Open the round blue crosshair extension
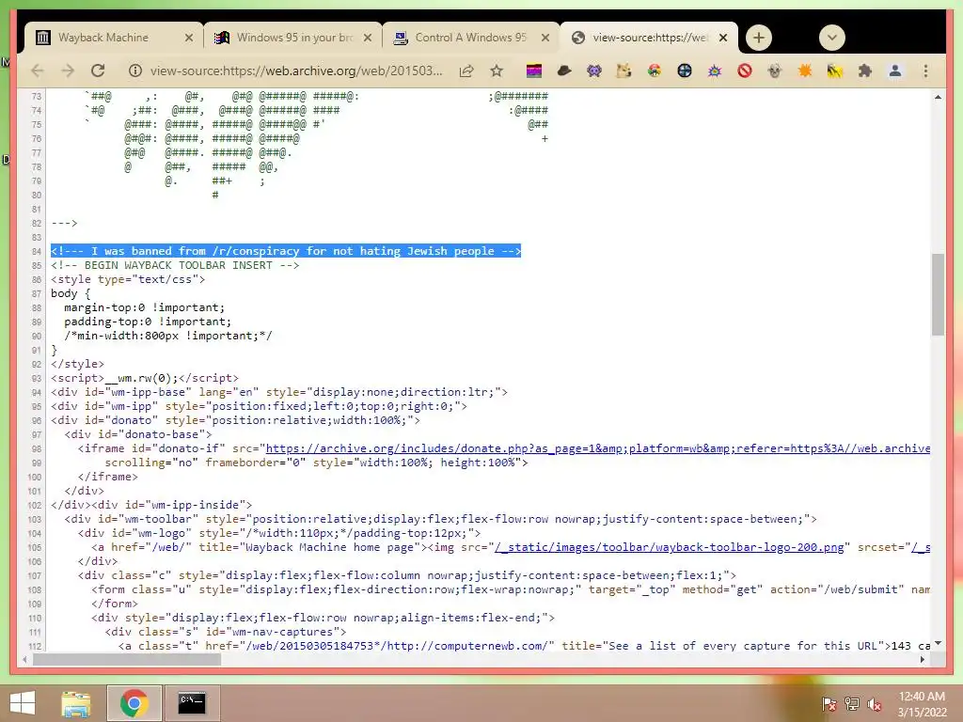 [x=685, y=71]
